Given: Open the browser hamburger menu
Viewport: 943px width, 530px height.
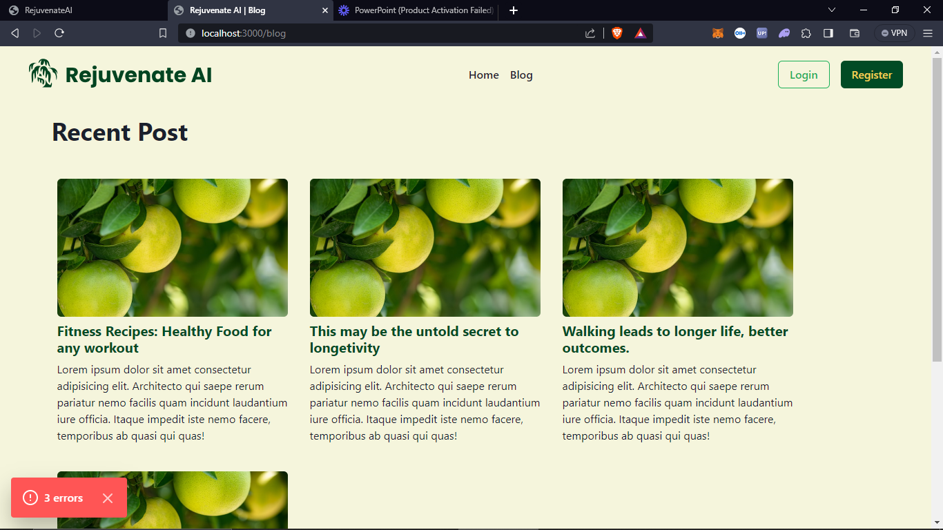Looking at the screenshot, I should (927, 33).
